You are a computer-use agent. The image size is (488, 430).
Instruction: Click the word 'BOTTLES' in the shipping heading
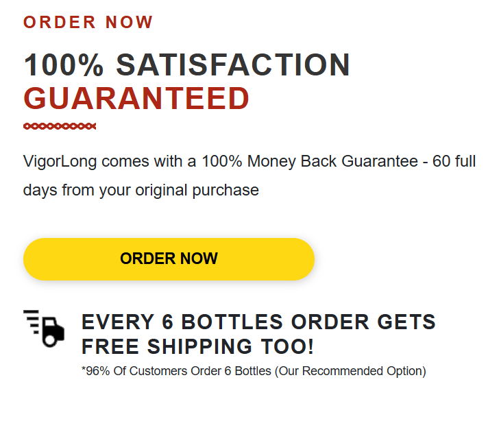coord(232,322)
